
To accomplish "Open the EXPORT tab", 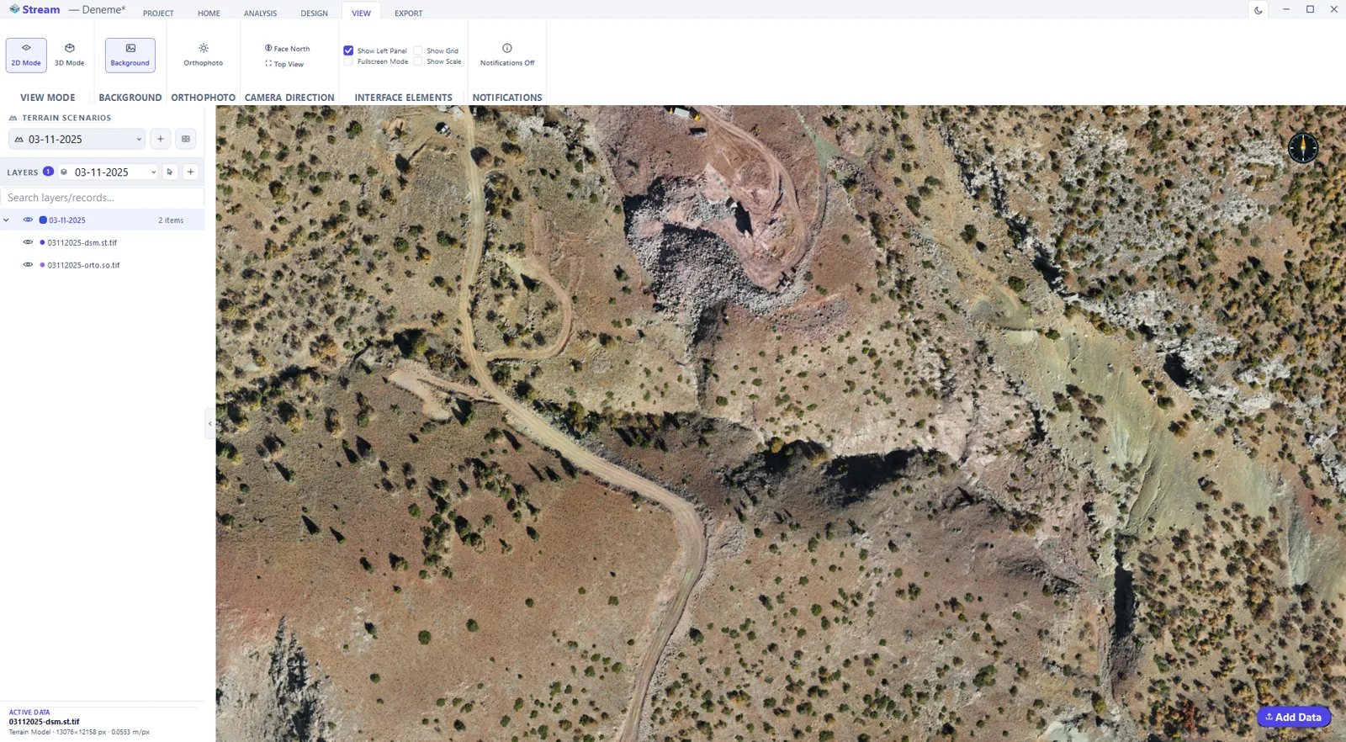I will click(x=409, y=13).
